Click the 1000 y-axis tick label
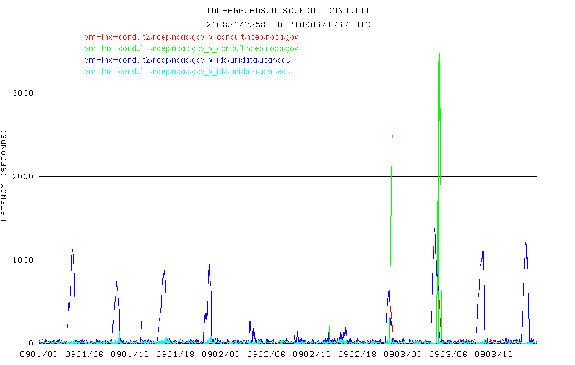575x365 pixels. point(22,260)
